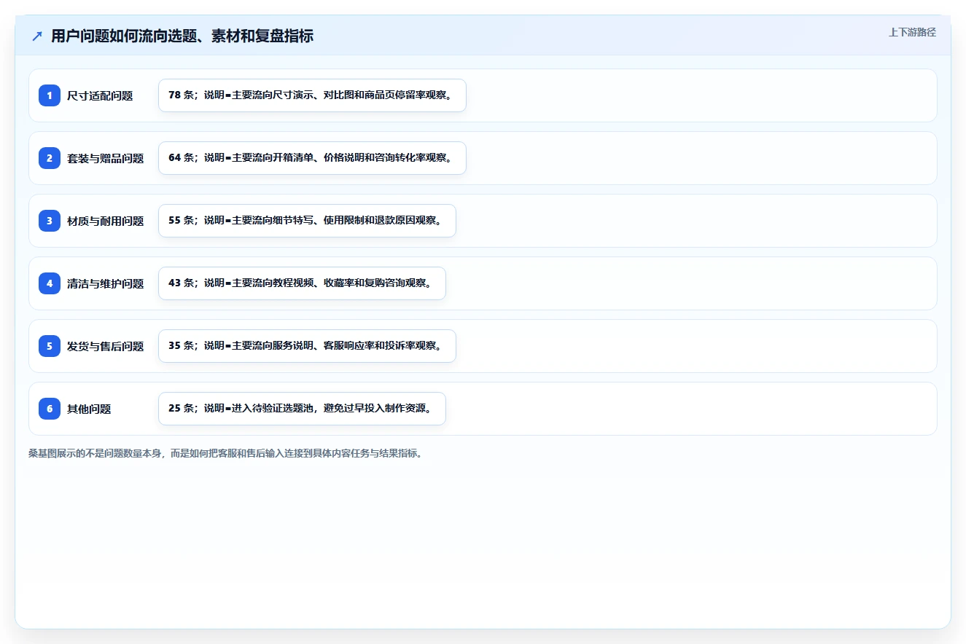Open the 35 条 description box about 服务说明

[307, 346]
